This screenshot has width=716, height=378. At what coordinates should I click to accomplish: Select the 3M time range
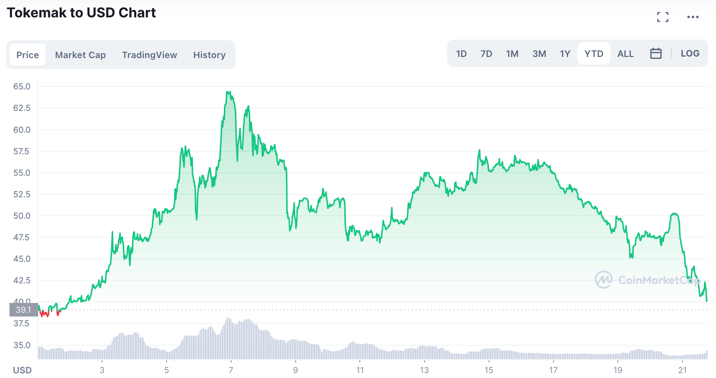click(x=539, y=53)
